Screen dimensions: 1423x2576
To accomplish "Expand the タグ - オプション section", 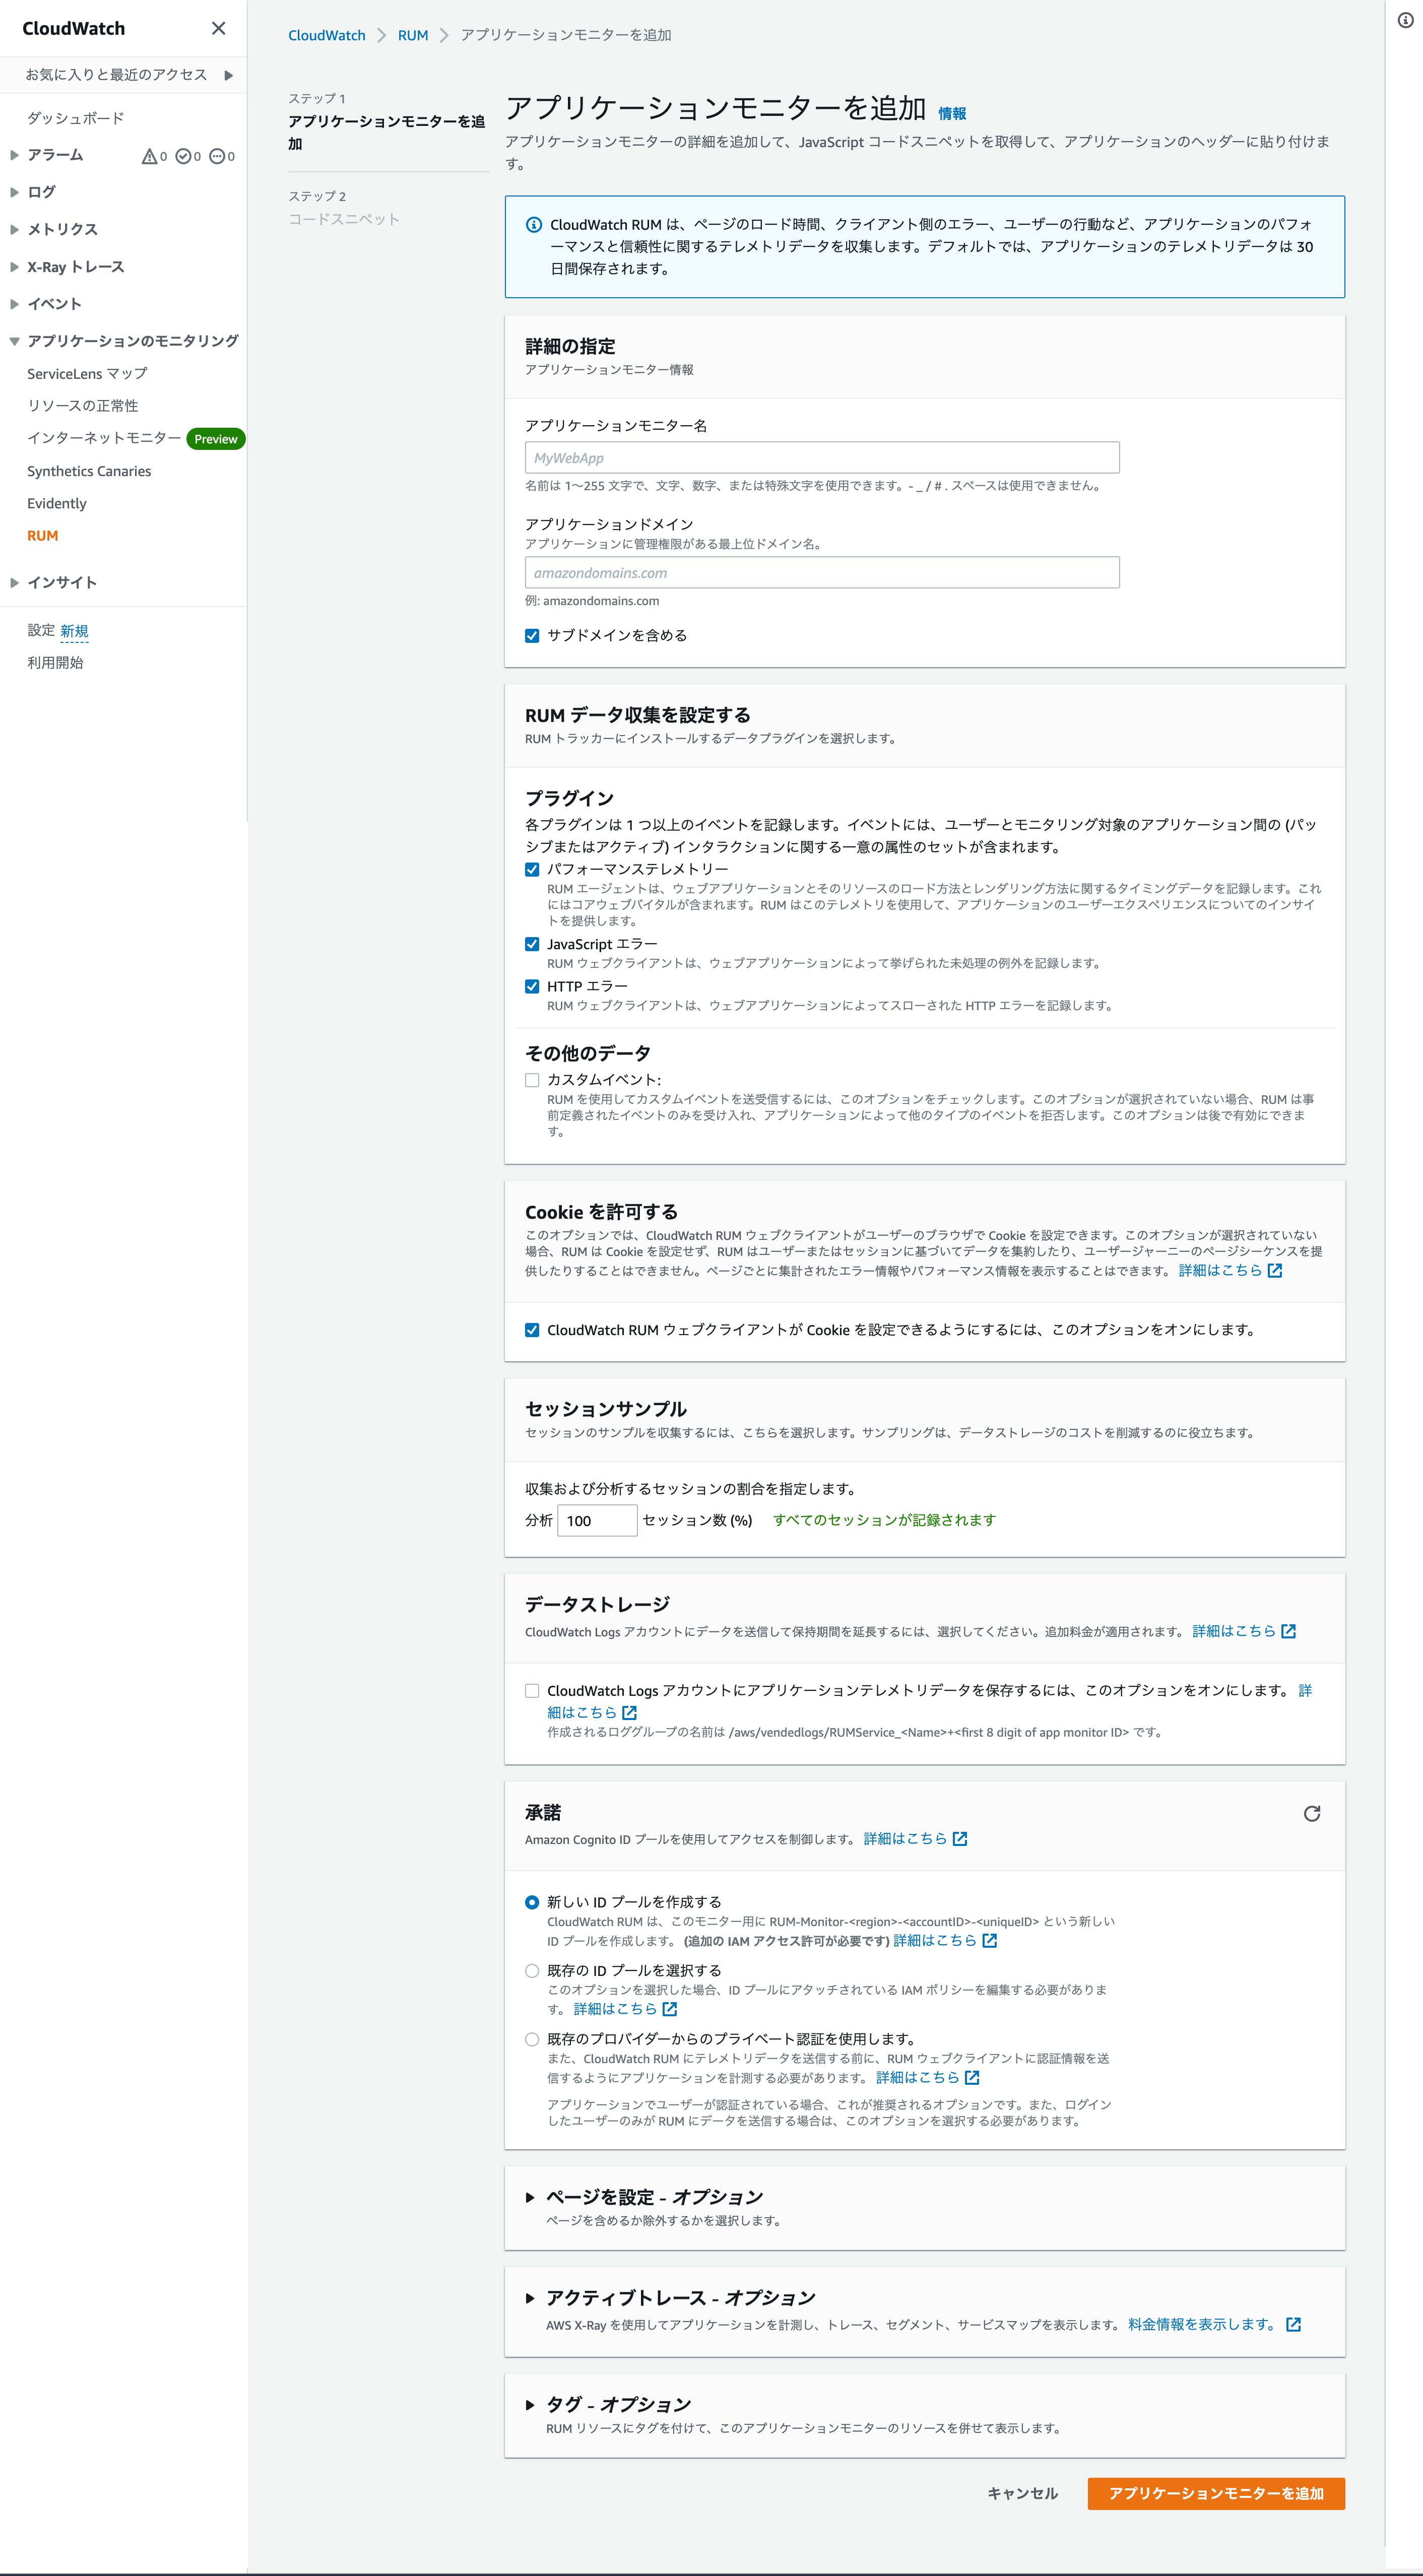I will [530, 2405].
